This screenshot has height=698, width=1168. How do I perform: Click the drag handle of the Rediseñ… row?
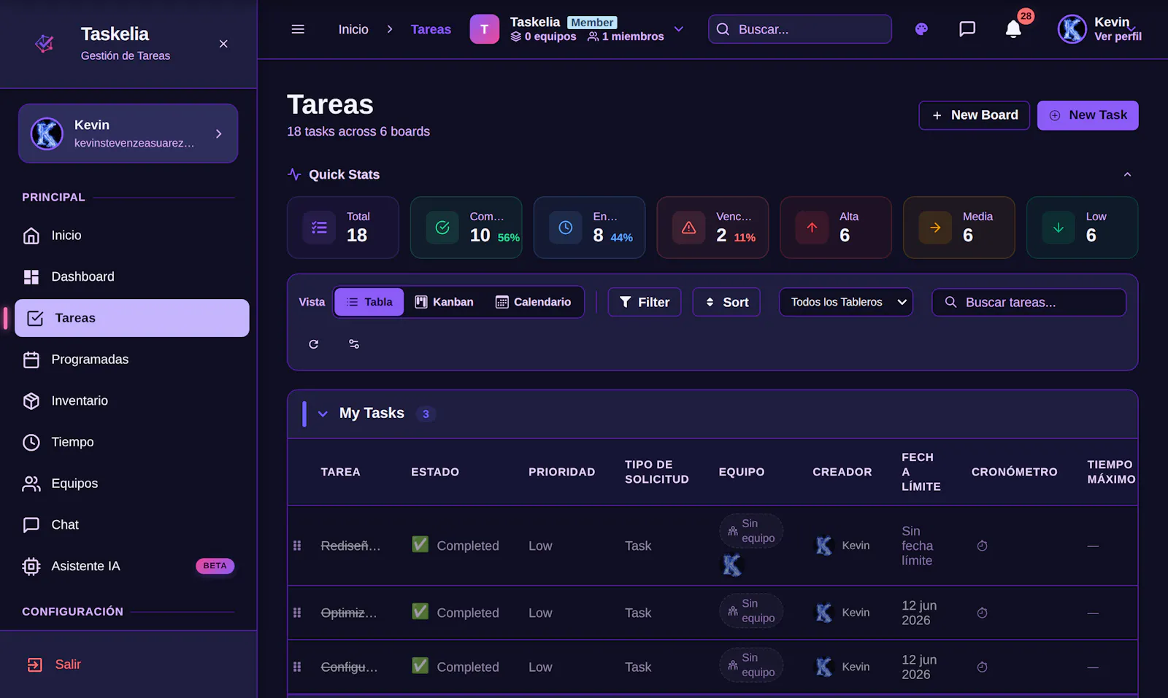297,546
